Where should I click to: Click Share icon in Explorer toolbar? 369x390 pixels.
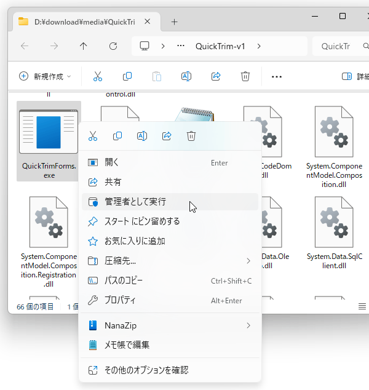click(216, 76)
